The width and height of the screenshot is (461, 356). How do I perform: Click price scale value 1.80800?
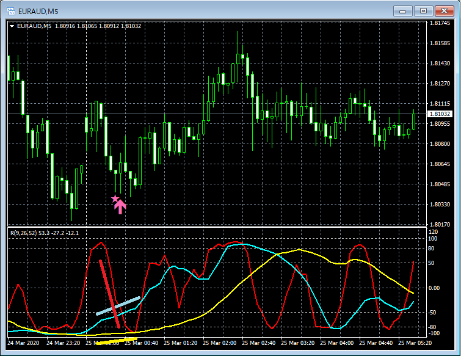point(440,143)
